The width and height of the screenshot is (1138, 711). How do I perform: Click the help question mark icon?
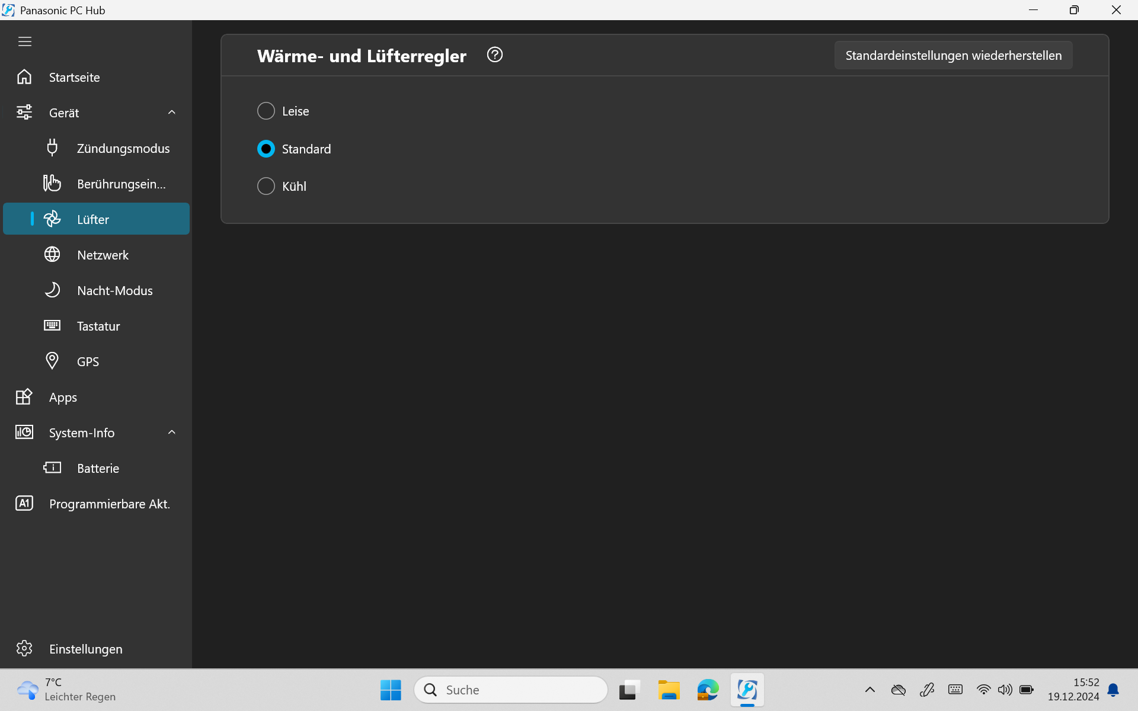tap(494, 55)
